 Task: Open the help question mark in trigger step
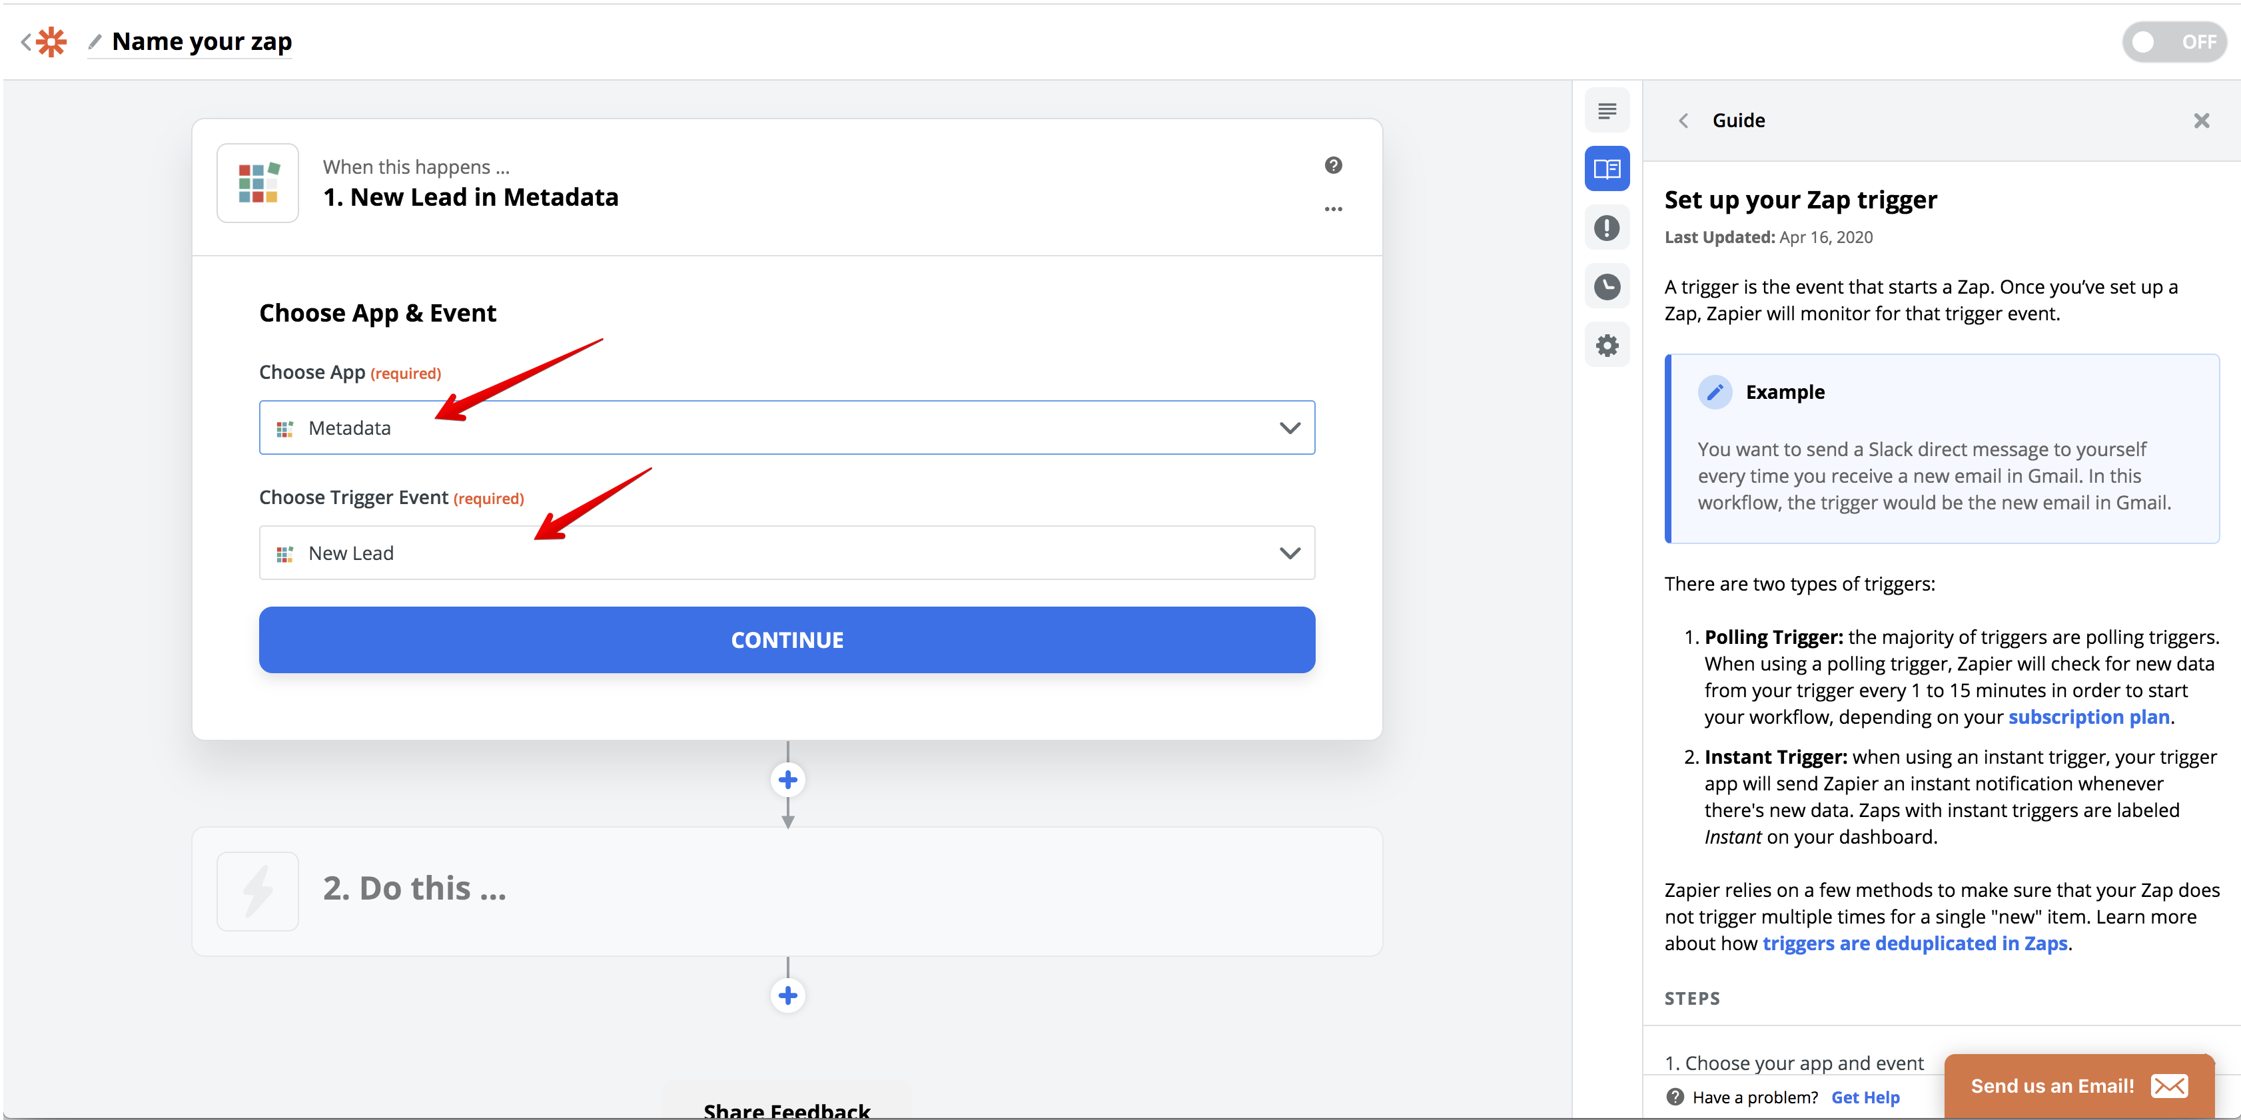[x=1333, y=165]
